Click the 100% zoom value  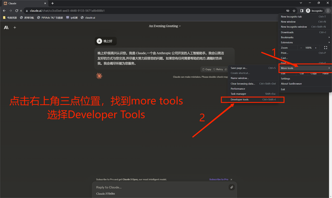coord(308,48)
